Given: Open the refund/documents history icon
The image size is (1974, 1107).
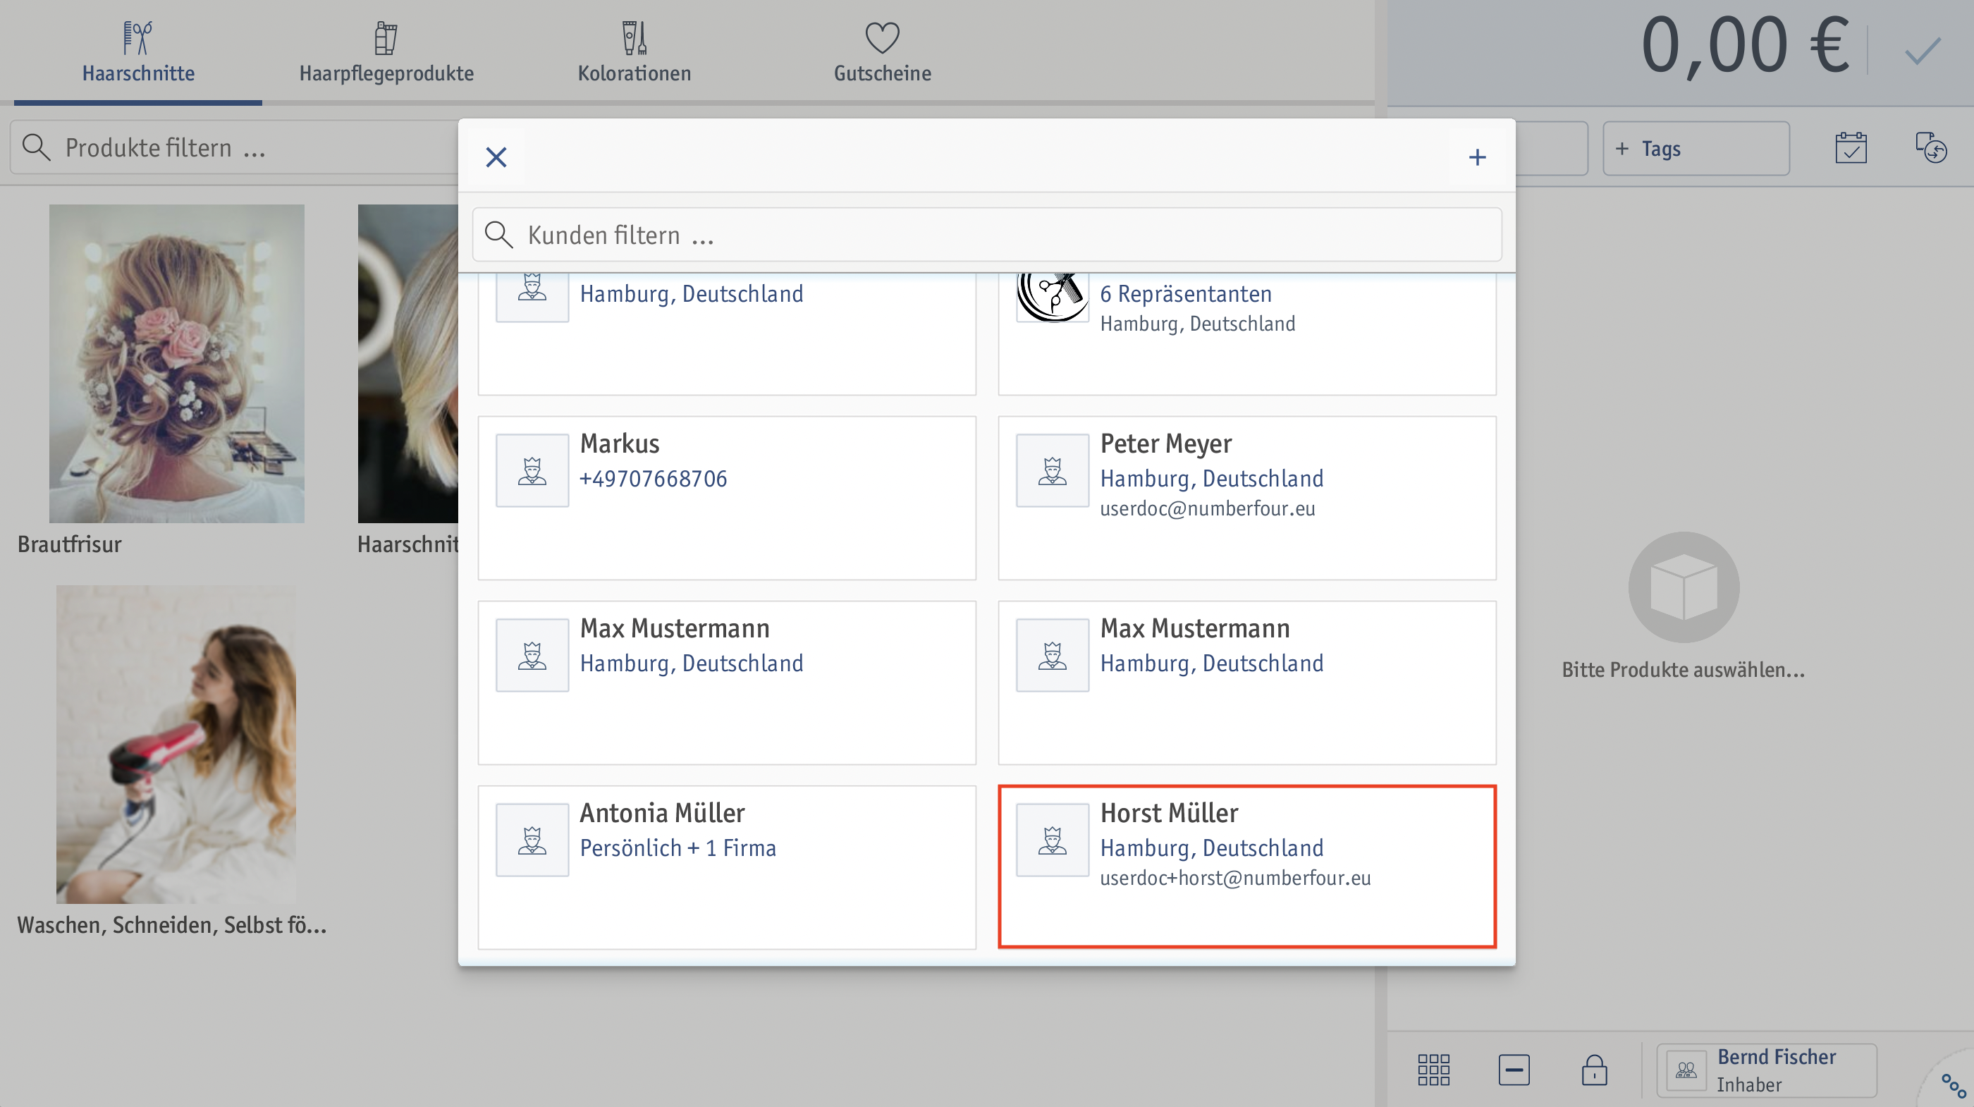Looking at the screenshot, I should tap(1930, 148).
